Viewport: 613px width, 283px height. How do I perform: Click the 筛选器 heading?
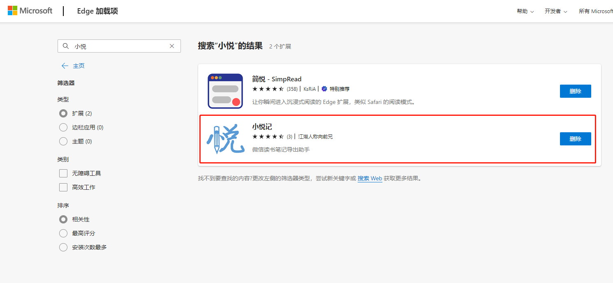tap(66, 83)
